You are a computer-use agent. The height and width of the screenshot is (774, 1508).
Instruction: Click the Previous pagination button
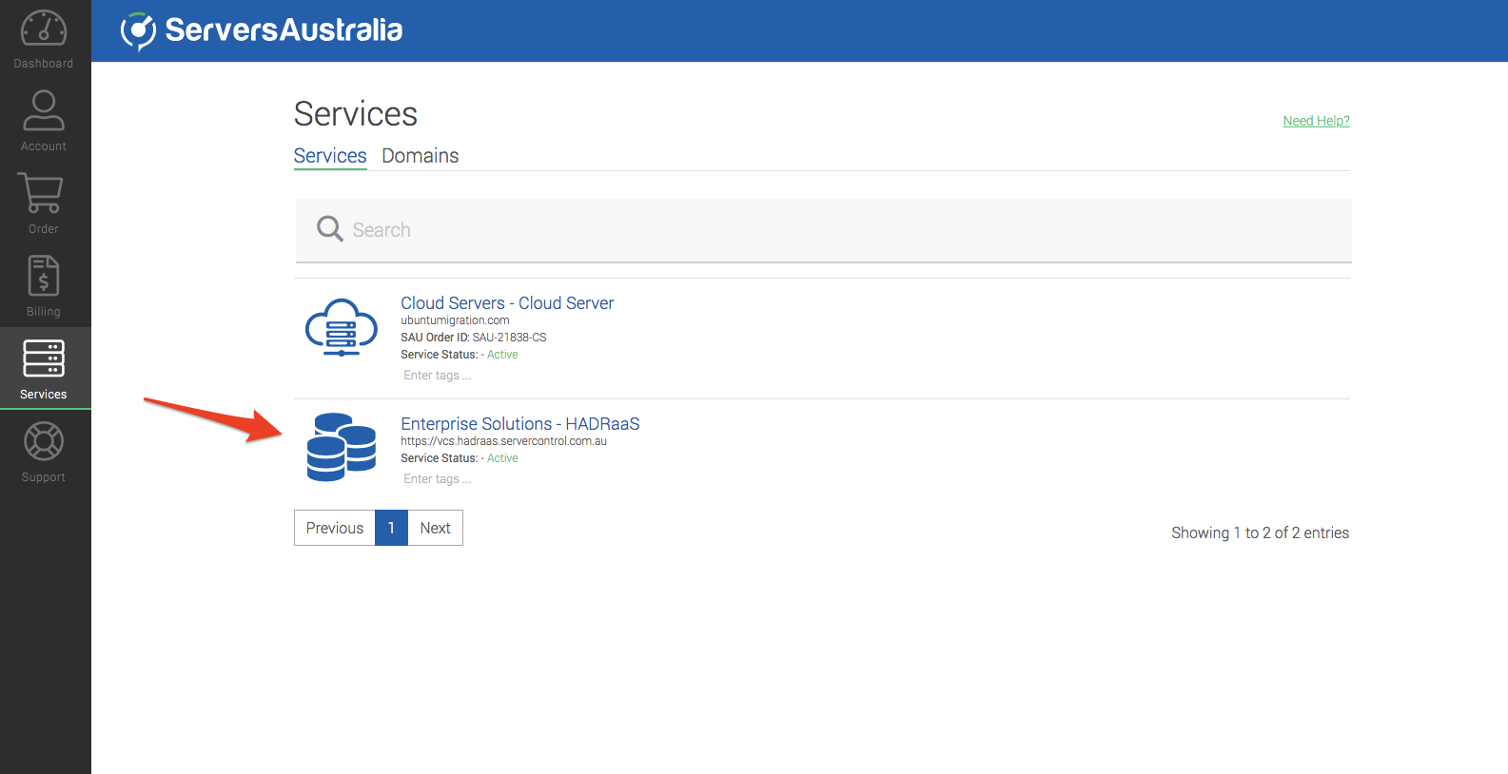[x=335, y=528]
